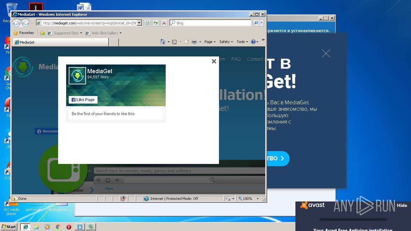Click Internet Protected Mode zone indicator

pyautogui.click(x=183, y=199)
